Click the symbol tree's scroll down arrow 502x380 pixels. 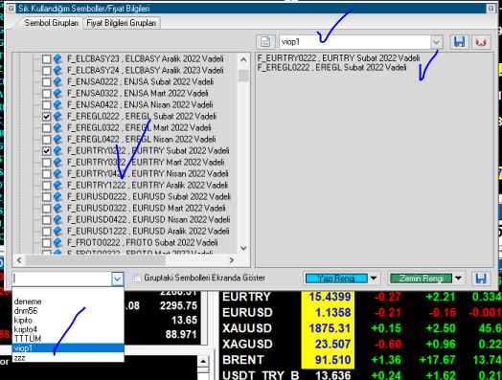[x=243, y=248]
